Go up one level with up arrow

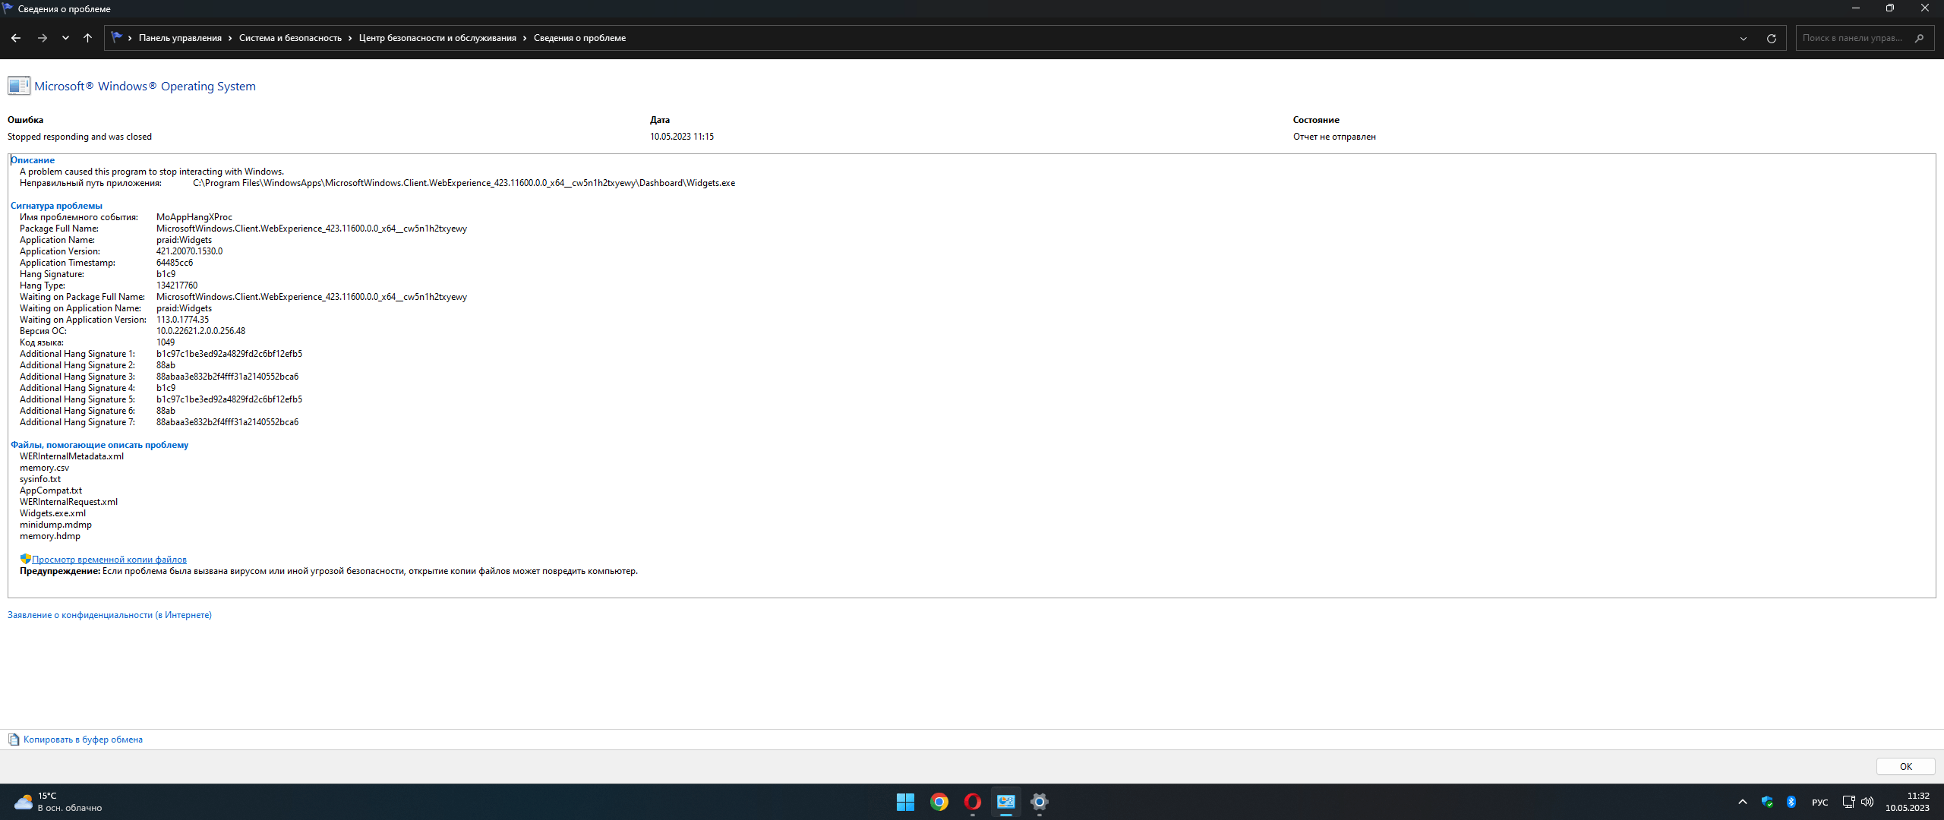[87, 38]
